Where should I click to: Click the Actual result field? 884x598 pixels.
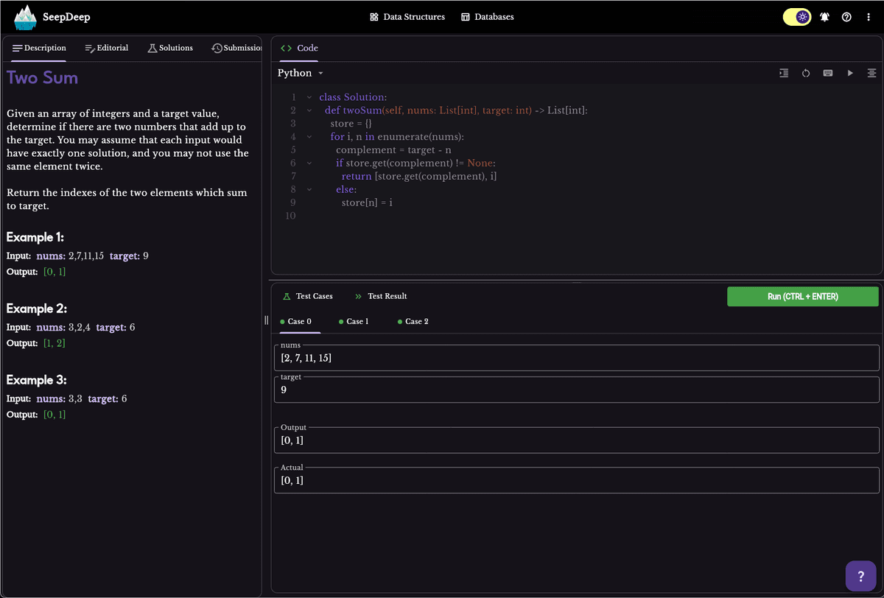[x=577, y=480]
